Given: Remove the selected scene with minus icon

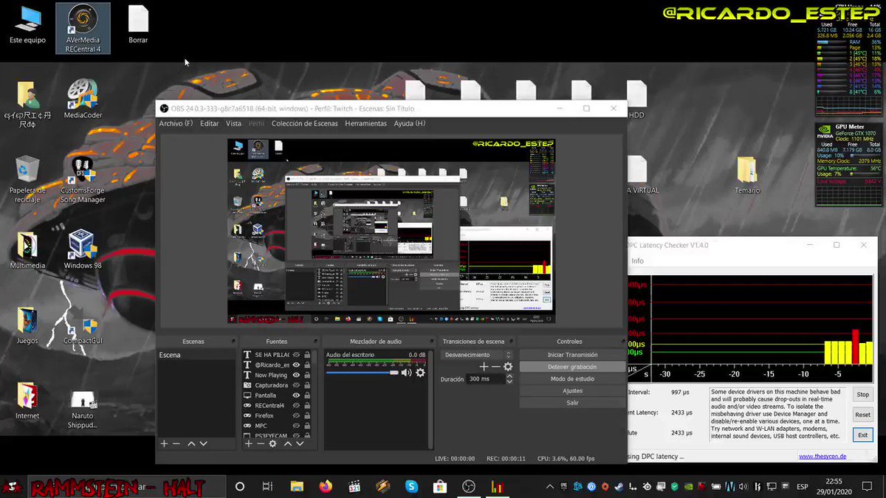Looking at the screenshot, I should point(176,443).
